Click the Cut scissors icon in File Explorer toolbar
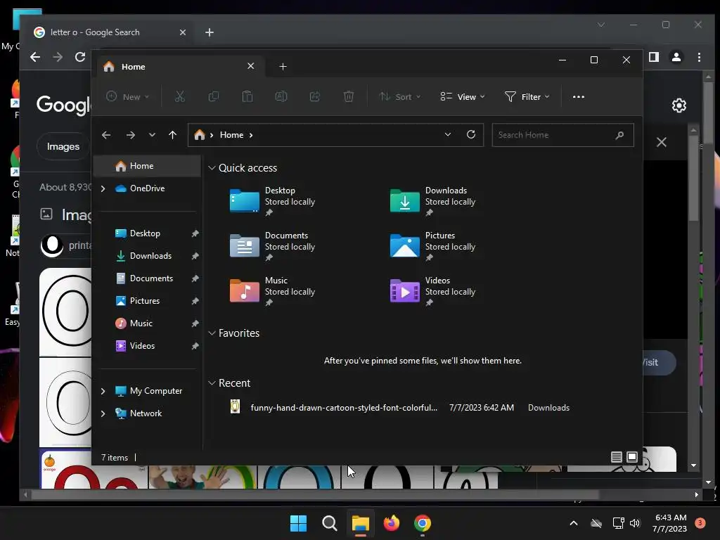The width and height of the screenshot is (720, 540). coord(179,97)
